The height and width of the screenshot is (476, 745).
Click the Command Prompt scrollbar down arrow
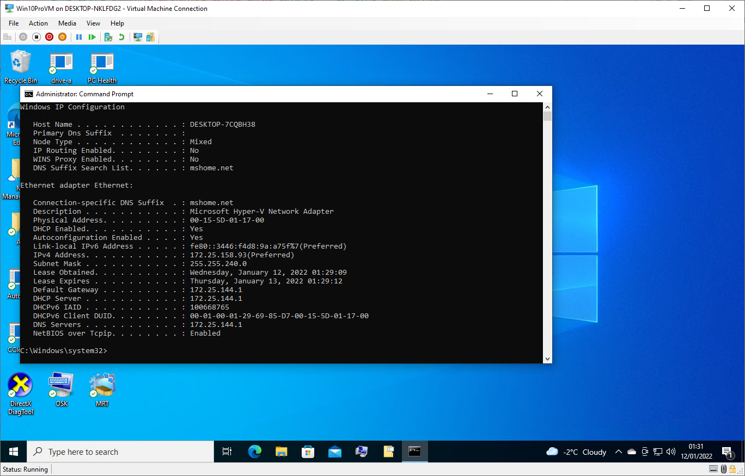pos(547,359)
